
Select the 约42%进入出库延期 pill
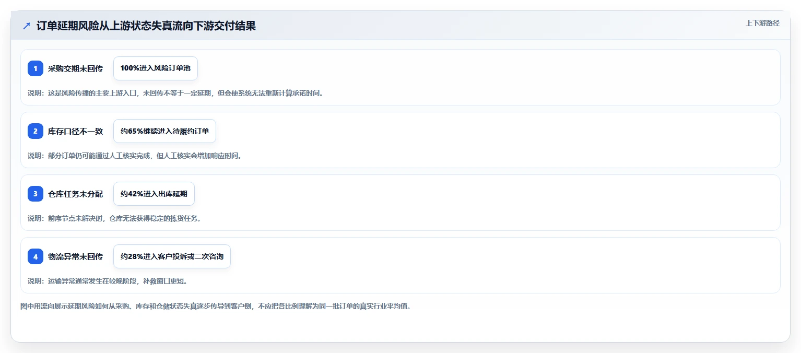[154, 194]
